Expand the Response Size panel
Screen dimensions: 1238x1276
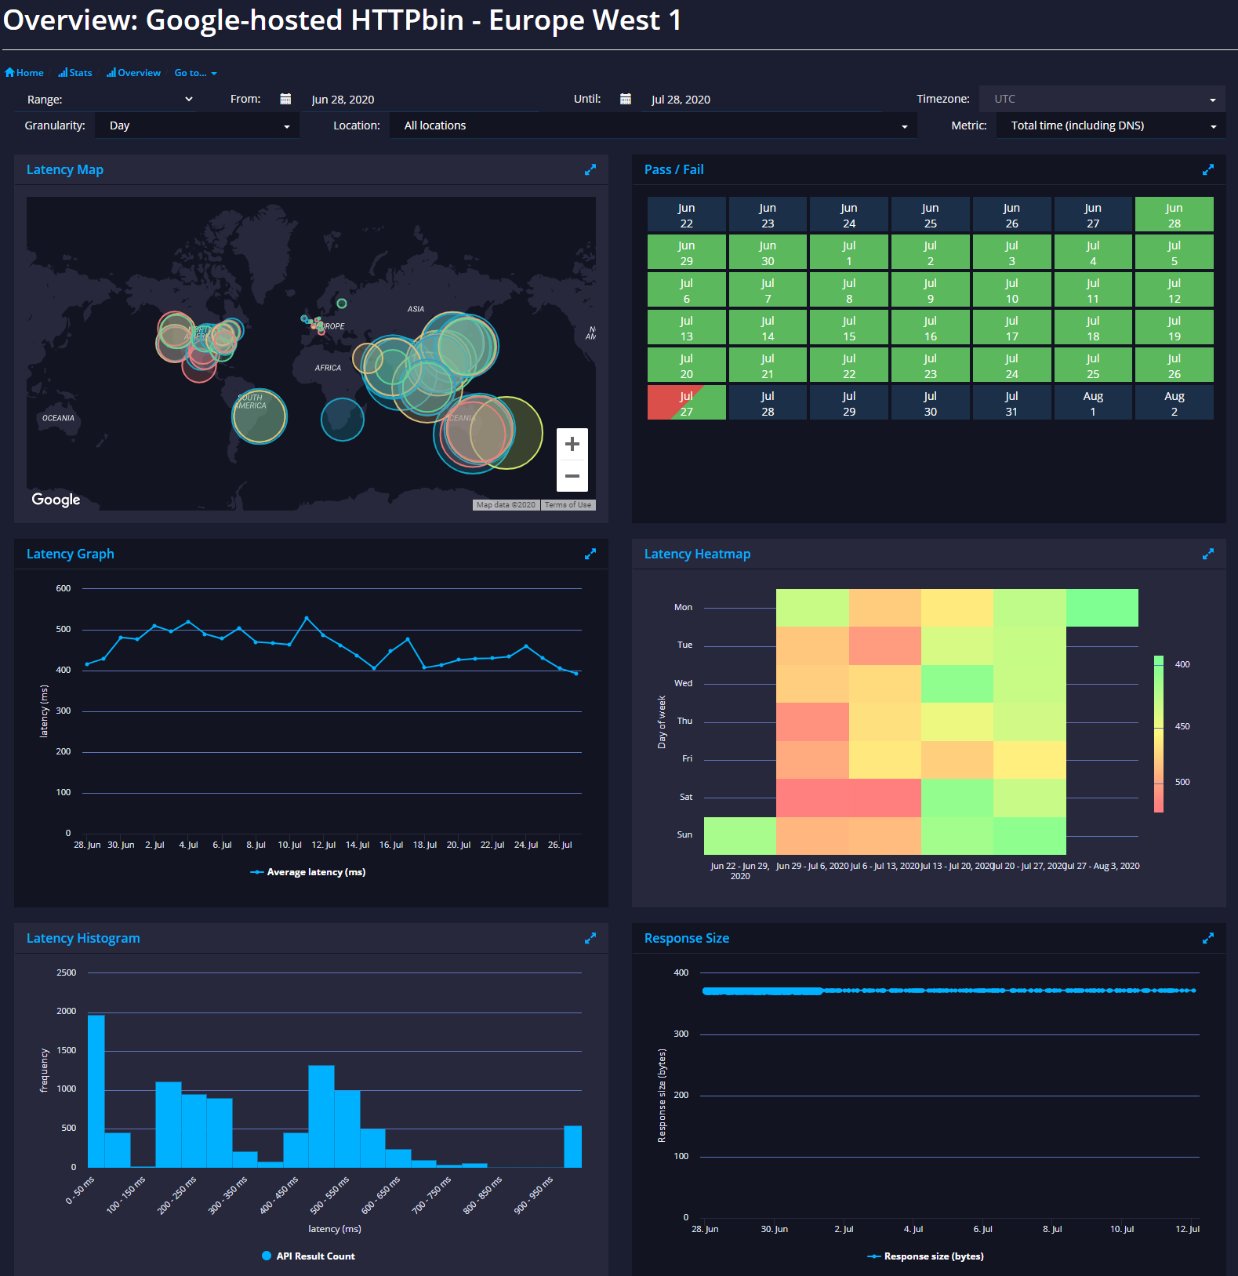(x=1208, y=938)
